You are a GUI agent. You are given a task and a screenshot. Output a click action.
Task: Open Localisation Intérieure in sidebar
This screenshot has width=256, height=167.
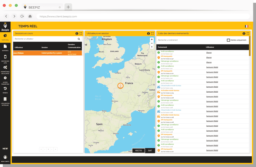(x=5, y=101)
